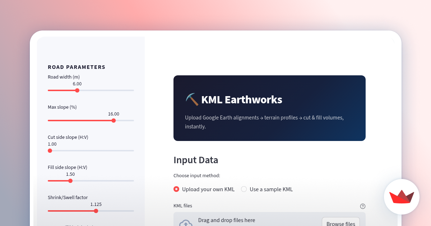The width and height of the screenshot is (431, 226).
Task: Choose the upload method radio currently selected
Action: pos(176,189)
